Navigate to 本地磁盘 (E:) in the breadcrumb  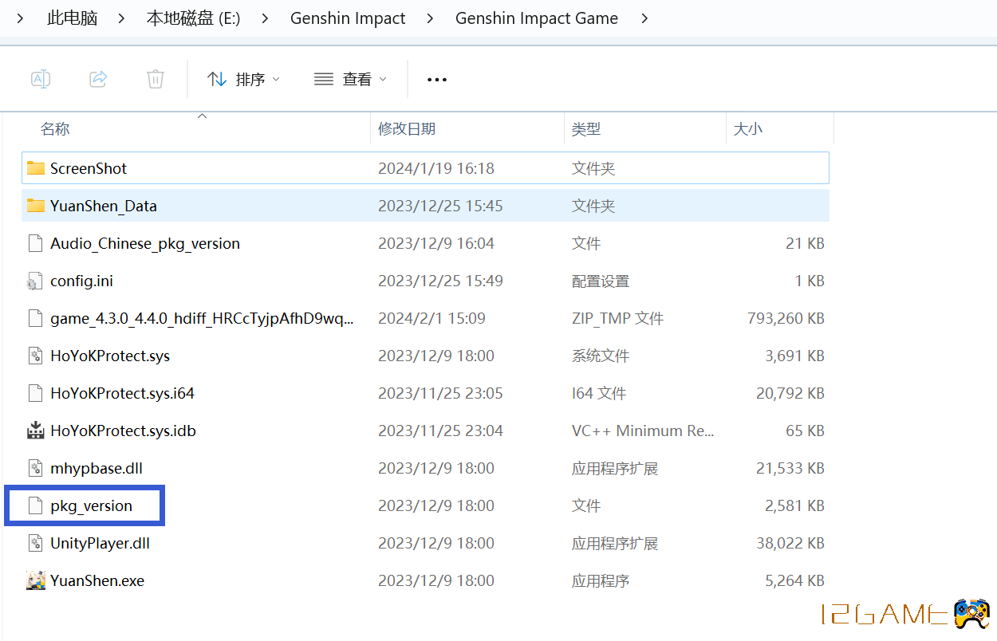click(194, 18)
